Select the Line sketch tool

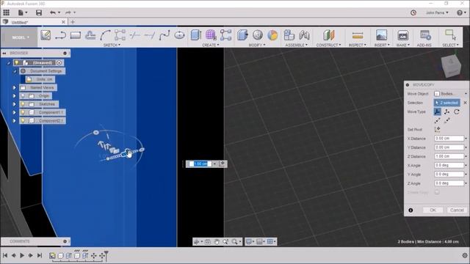(60, 35)
